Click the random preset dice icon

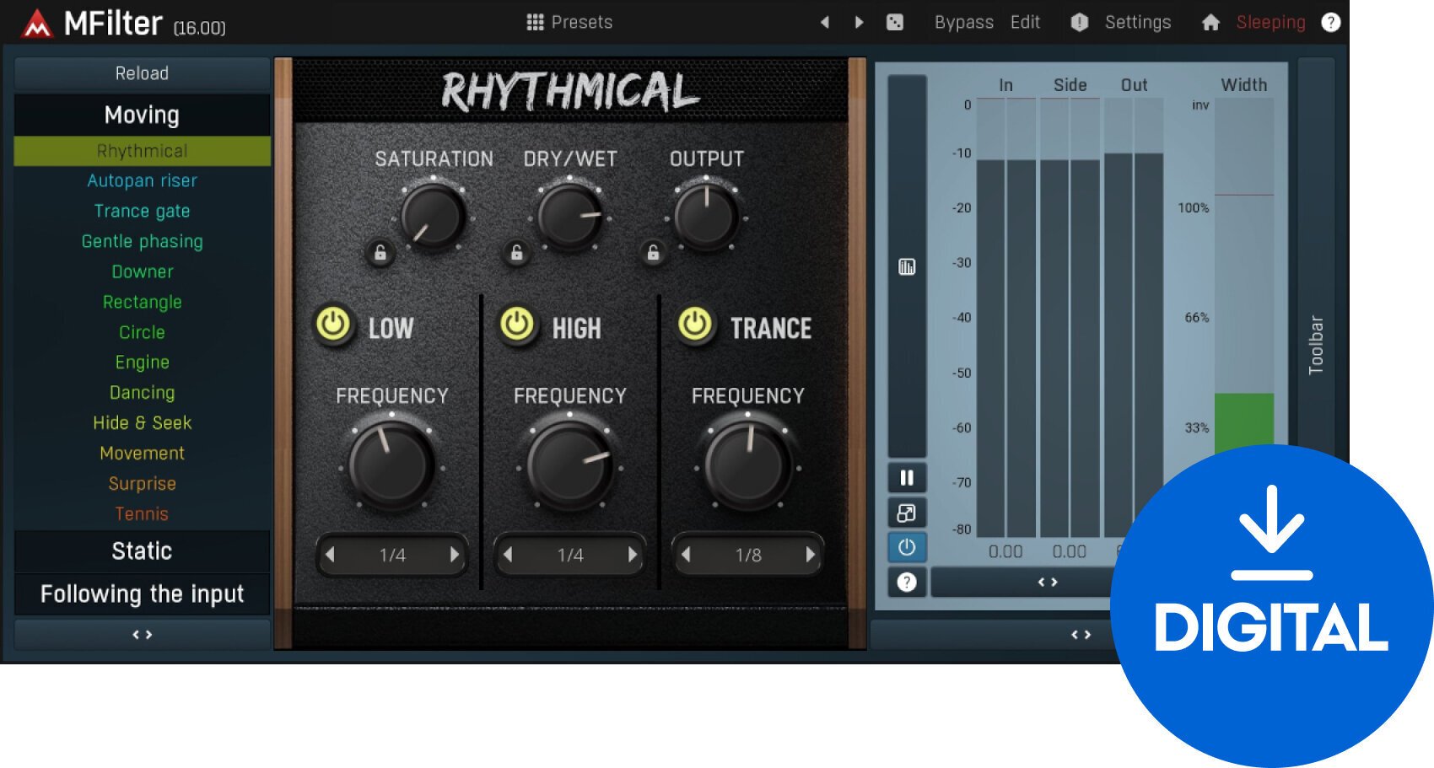pyautogui.click(x=895, y=22)
